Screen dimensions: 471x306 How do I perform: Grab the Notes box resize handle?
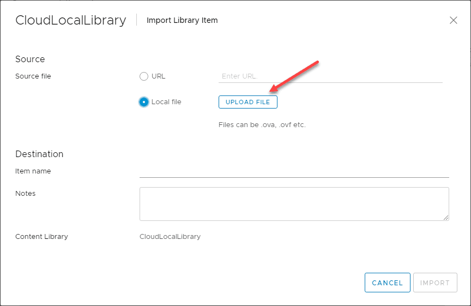click(446, 218)
